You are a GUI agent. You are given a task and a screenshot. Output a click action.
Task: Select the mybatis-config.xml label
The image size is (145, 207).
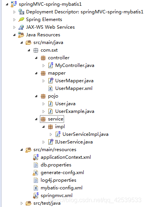[x=61, y=188]
